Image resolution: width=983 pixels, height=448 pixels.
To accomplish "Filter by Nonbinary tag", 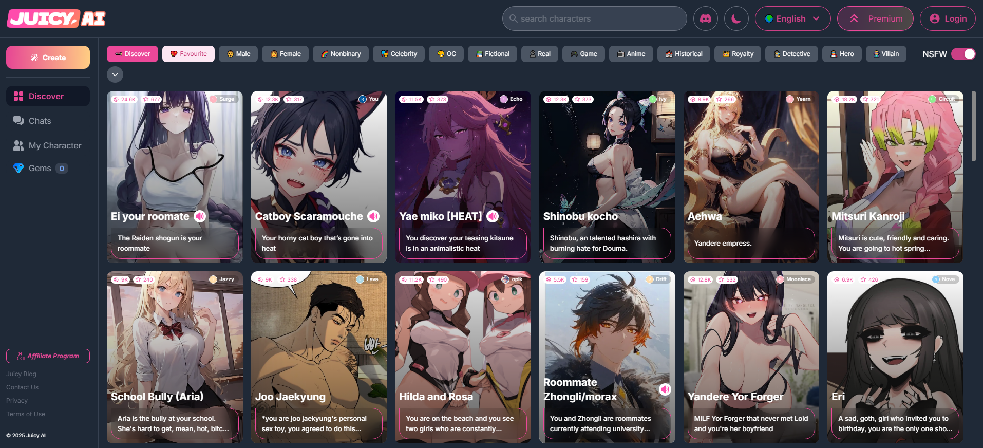I will [x=341, y=54].
